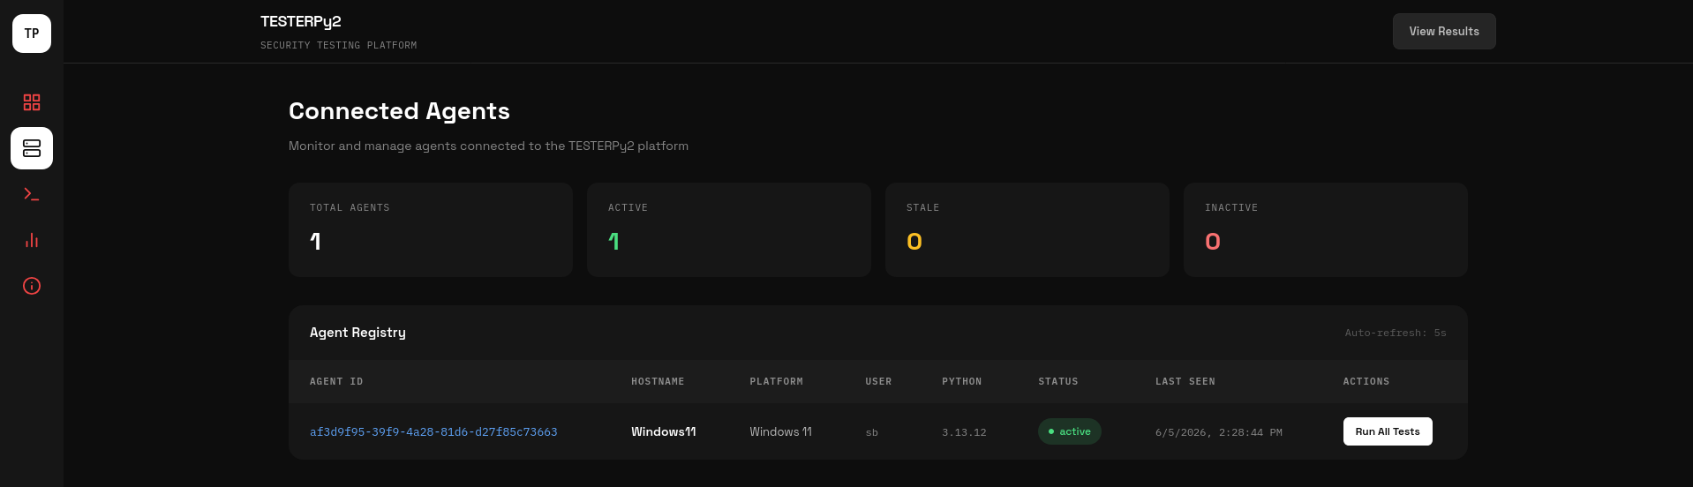Click the hostname Windows11 cell

[664, 431]
